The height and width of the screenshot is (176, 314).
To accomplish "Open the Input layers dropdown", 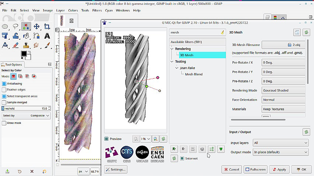I will coord(280,143).
